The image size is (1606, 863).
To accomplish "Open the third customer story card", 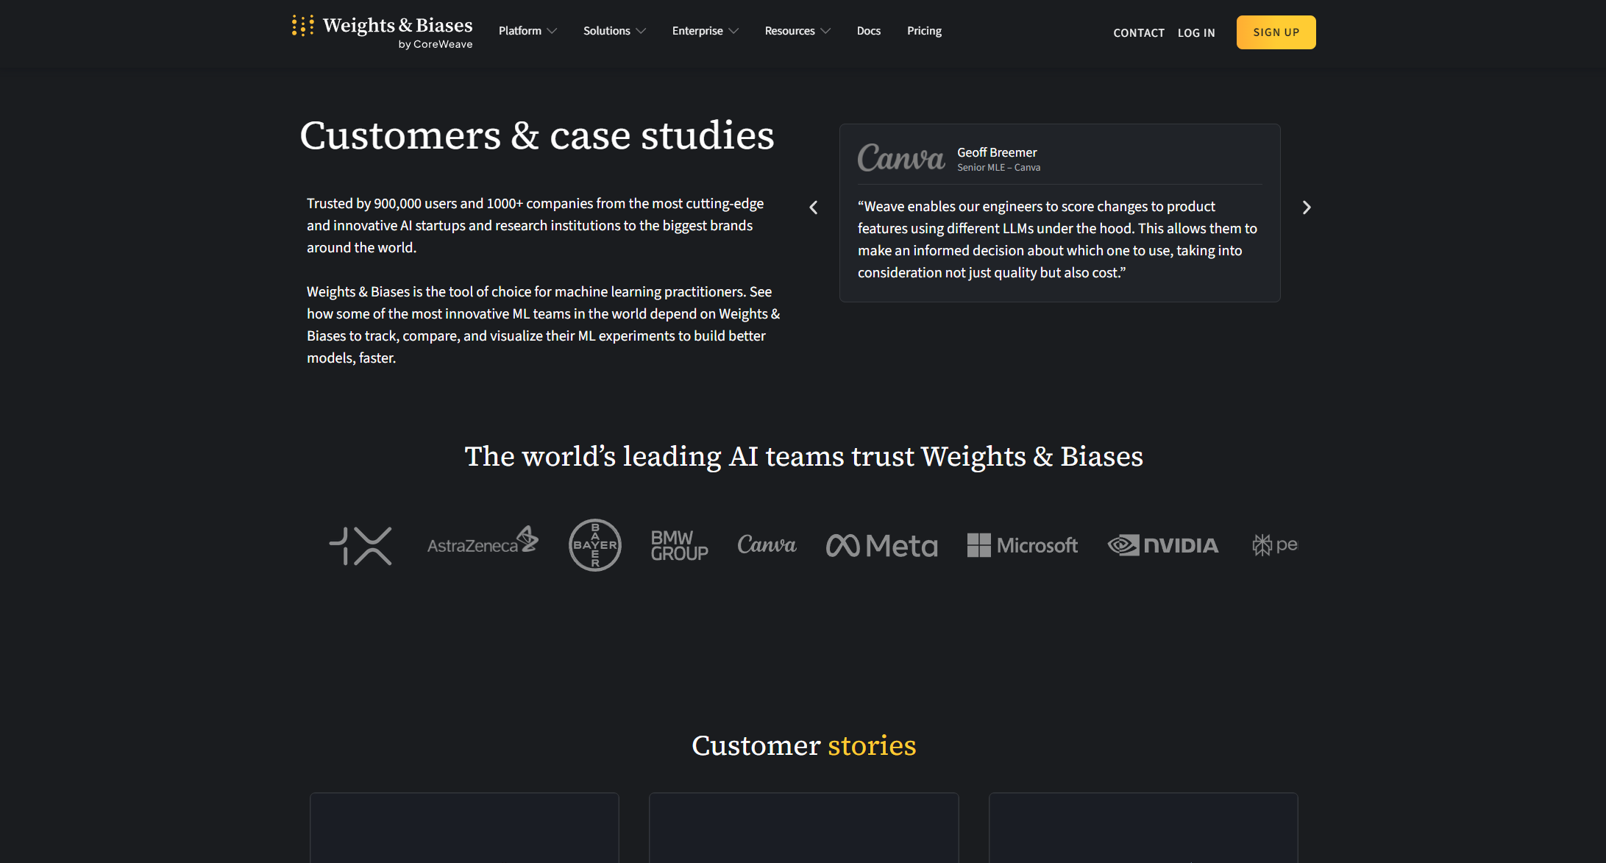I will point(1143,828).
